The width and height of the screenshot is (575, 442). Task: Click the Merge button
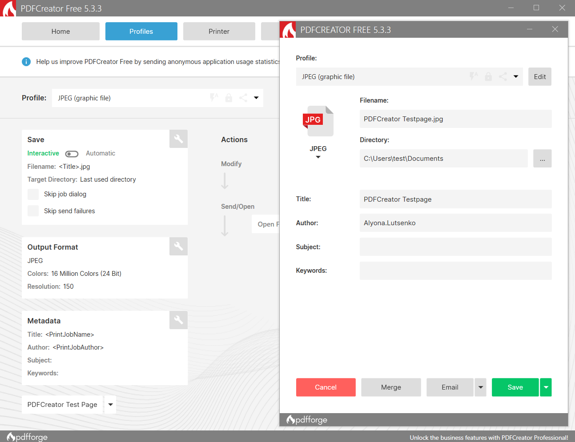pos(391,387)
